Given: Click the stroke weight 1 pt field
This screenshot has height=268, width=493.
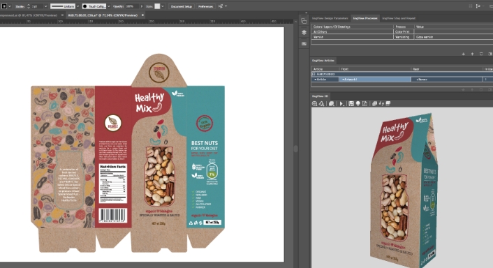Looking at the screenshot, I should pyautogui.click(x=37, y=6).
